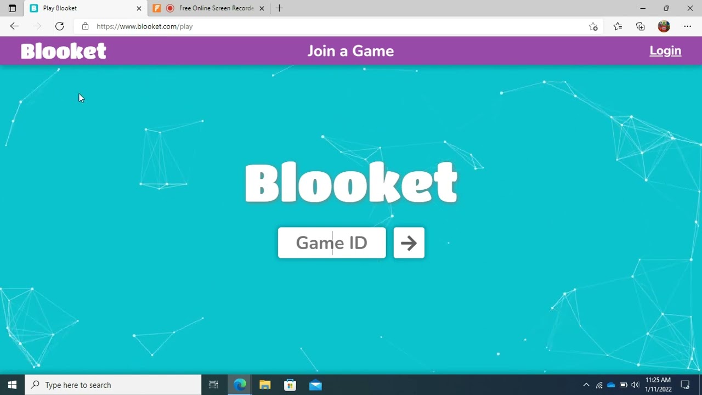This screenshot has height=395, width=702.
Task: Launch Microsoft Store from the taskbar
Action: coord(290,385)
